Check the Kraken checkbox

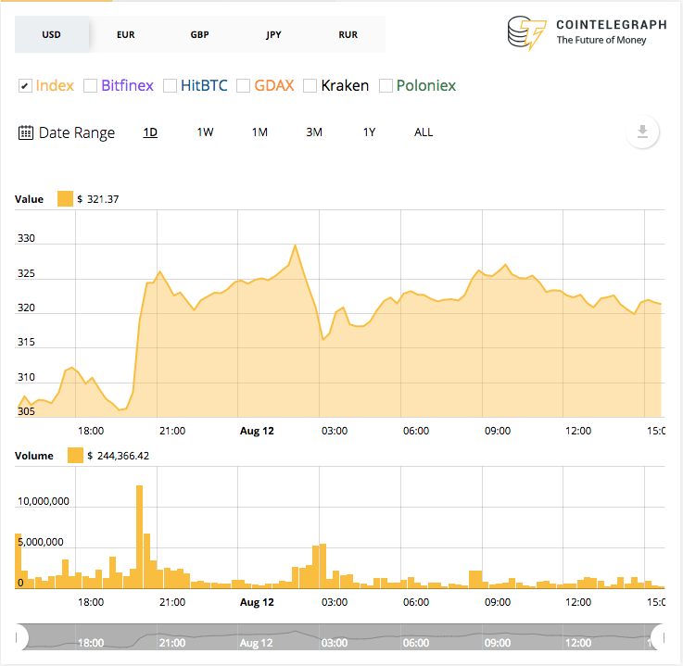pos(310,86)
